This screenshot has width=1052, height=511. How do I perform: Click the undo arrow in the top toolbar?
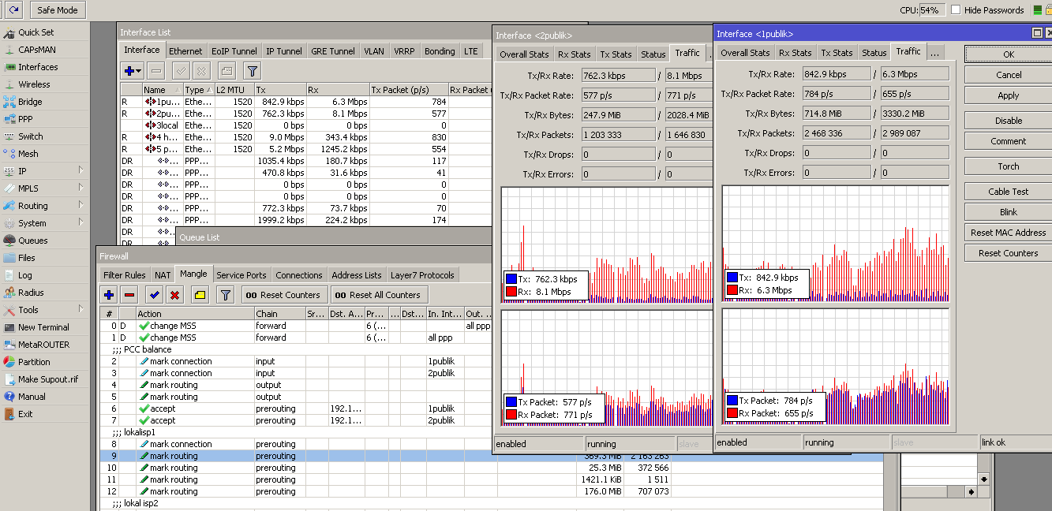[x=13, y=10]
